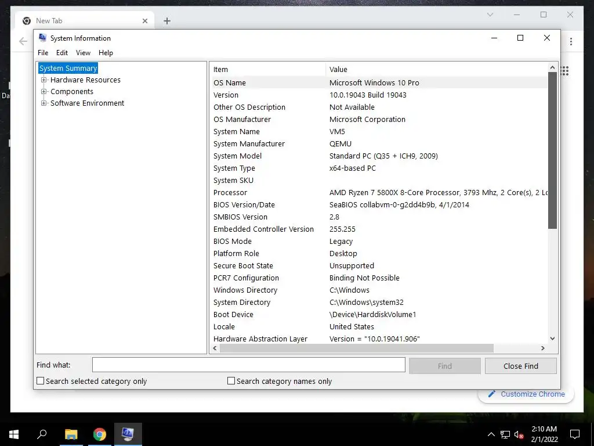This screenshot has width=594, height=446.
Task: Expand the Software Environment node
Action: (44, 103)
